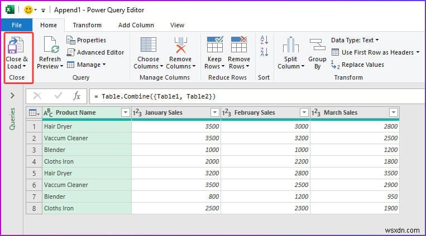
Task: Click January Sales value 800
Action: [x=176, y=196]
